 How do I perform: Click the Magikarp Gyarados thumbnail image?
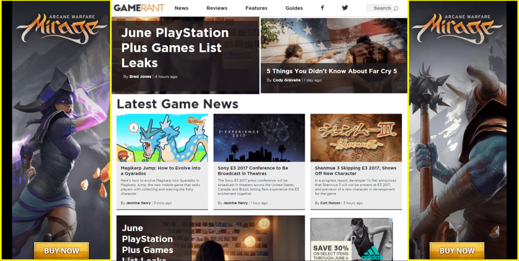(162, 138)
